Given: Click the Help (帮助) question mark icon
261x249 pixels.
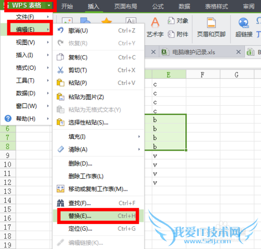Looking at the screenshot, I should pyautogui.click(x=8, y=119).
